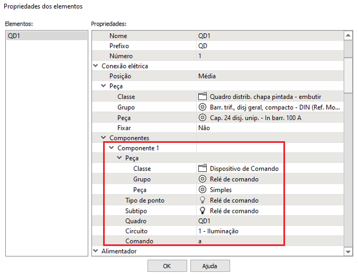
Task: Select QD1 in the Elementos list
Action: (45, 36)
